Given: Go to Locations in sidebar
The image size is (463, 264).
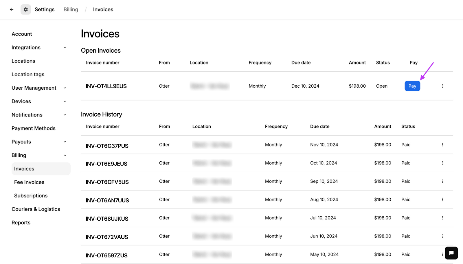Looking at the screenshot, I should [23, 61].
